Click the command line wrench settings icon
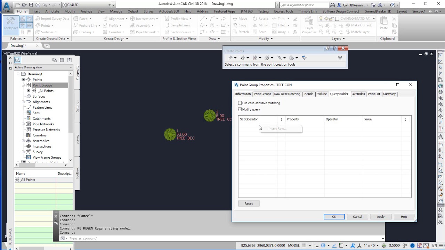Screen dimensions: 445x250 click(x=56, y=223)
